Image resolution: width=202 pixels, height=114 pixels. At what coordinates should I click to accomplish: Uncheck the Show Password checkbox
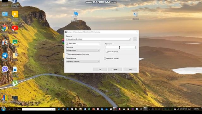pos(107,52)
